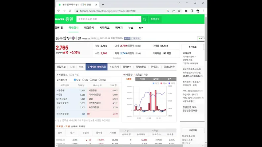Click the NAVER 증권 logo
This screenshot has width=262, height=147.
(64, 19)
